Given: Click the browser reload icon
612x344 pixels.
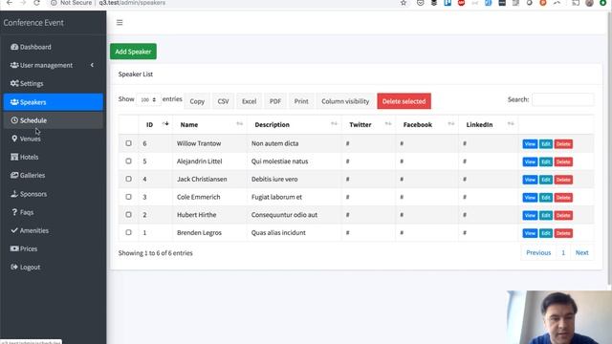Looking at the screenshot, I should [x=36, y=3].
